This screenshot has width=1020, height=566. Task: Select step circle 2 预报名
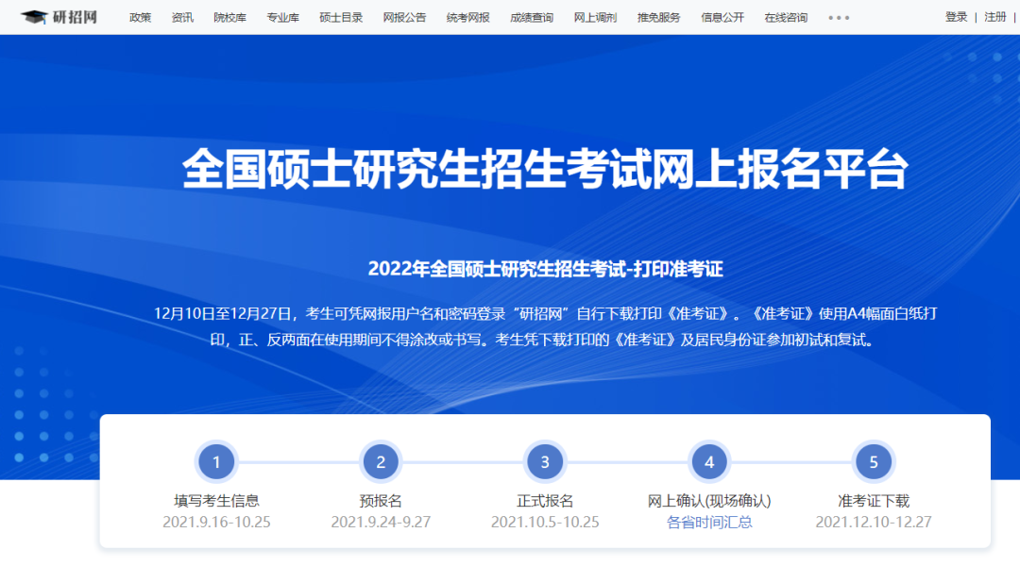coord(381,461)
